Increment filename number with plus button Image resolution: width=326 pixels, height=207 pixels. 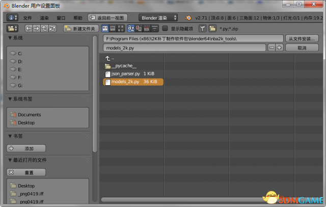(279, 48)
